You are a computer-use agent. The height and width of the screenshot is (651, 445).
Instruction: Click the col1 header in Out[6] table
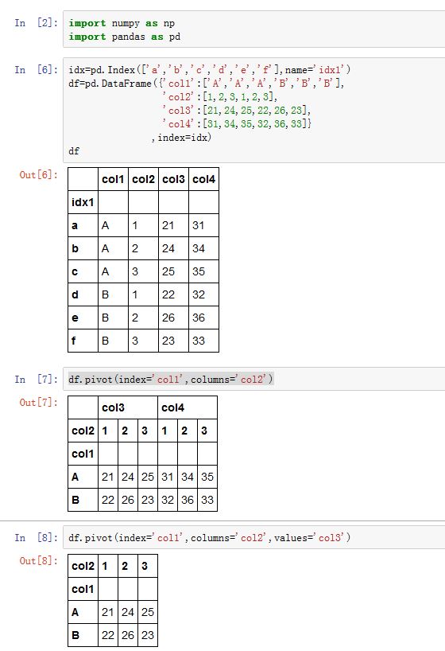[113, 179]
